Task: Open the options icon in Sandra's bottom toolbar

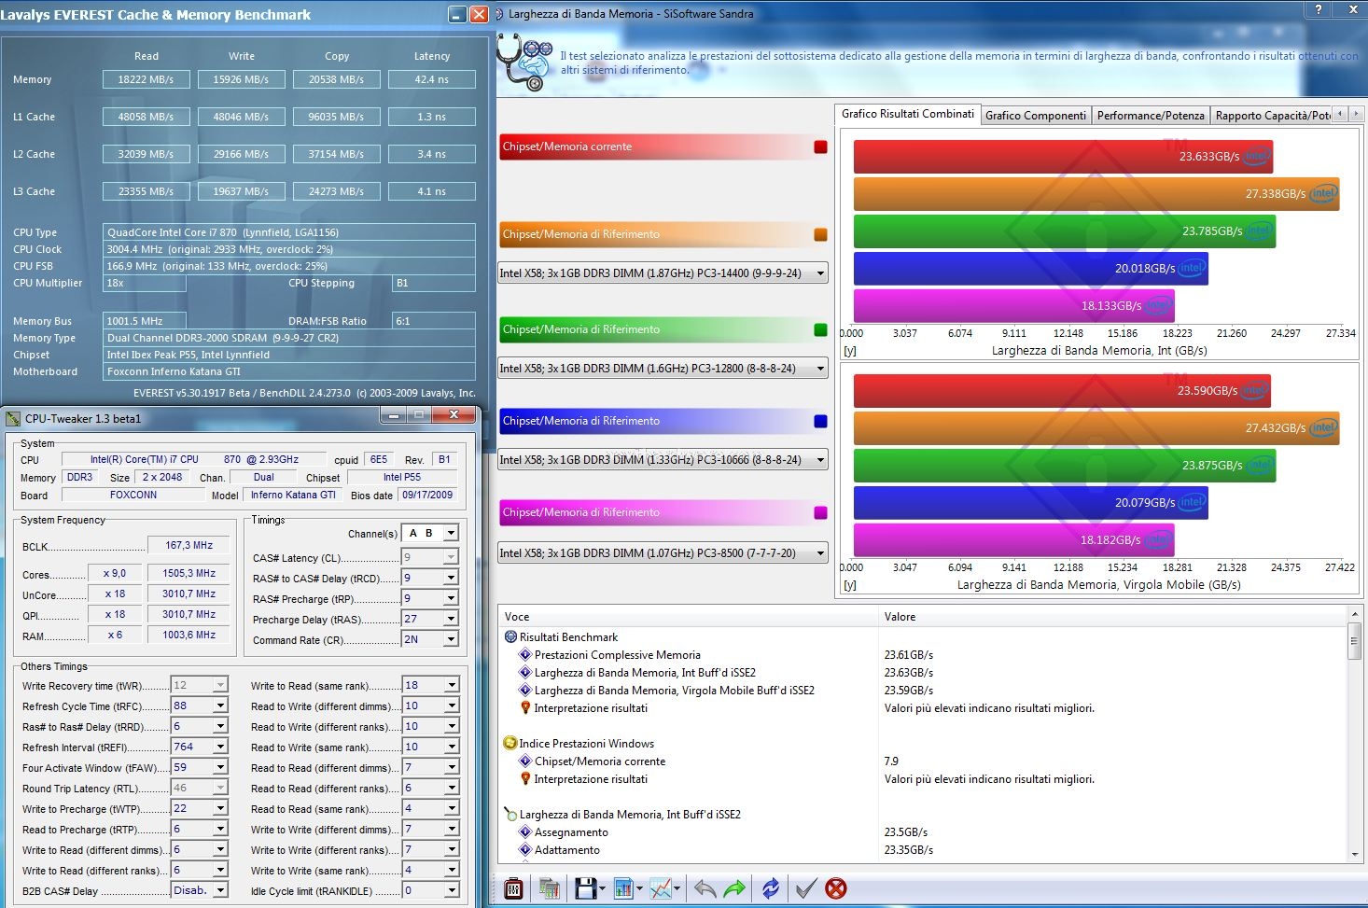Action: click(513, 888)
